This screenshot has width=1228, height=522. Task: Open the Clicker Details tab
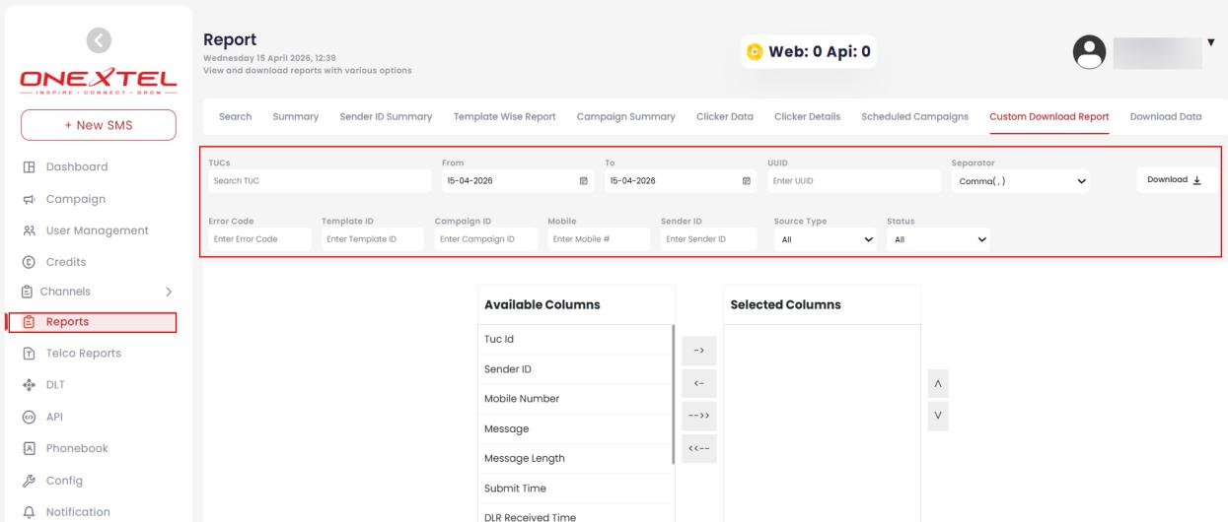(x=808, y=116)
